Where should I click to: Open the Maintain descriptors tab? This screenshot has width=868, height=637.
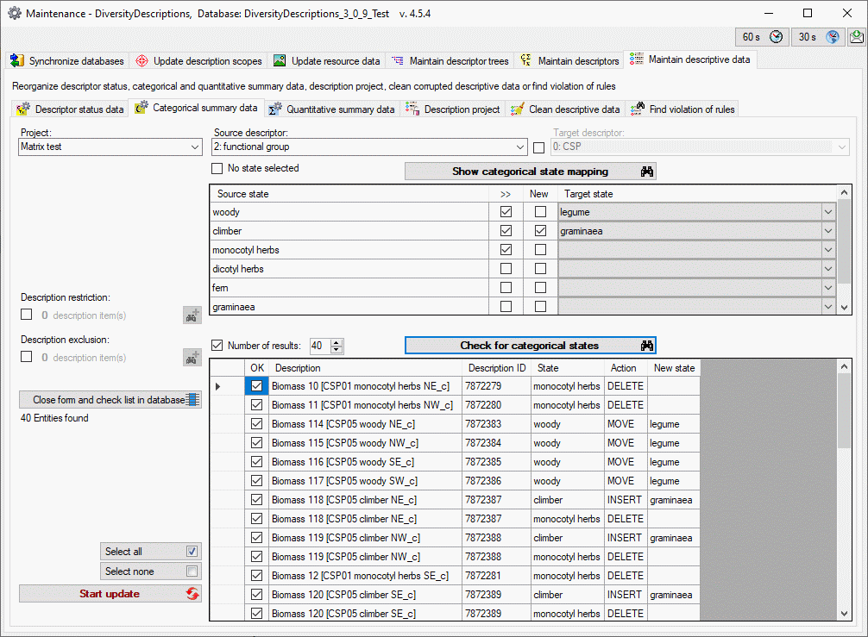coord(569,61)
